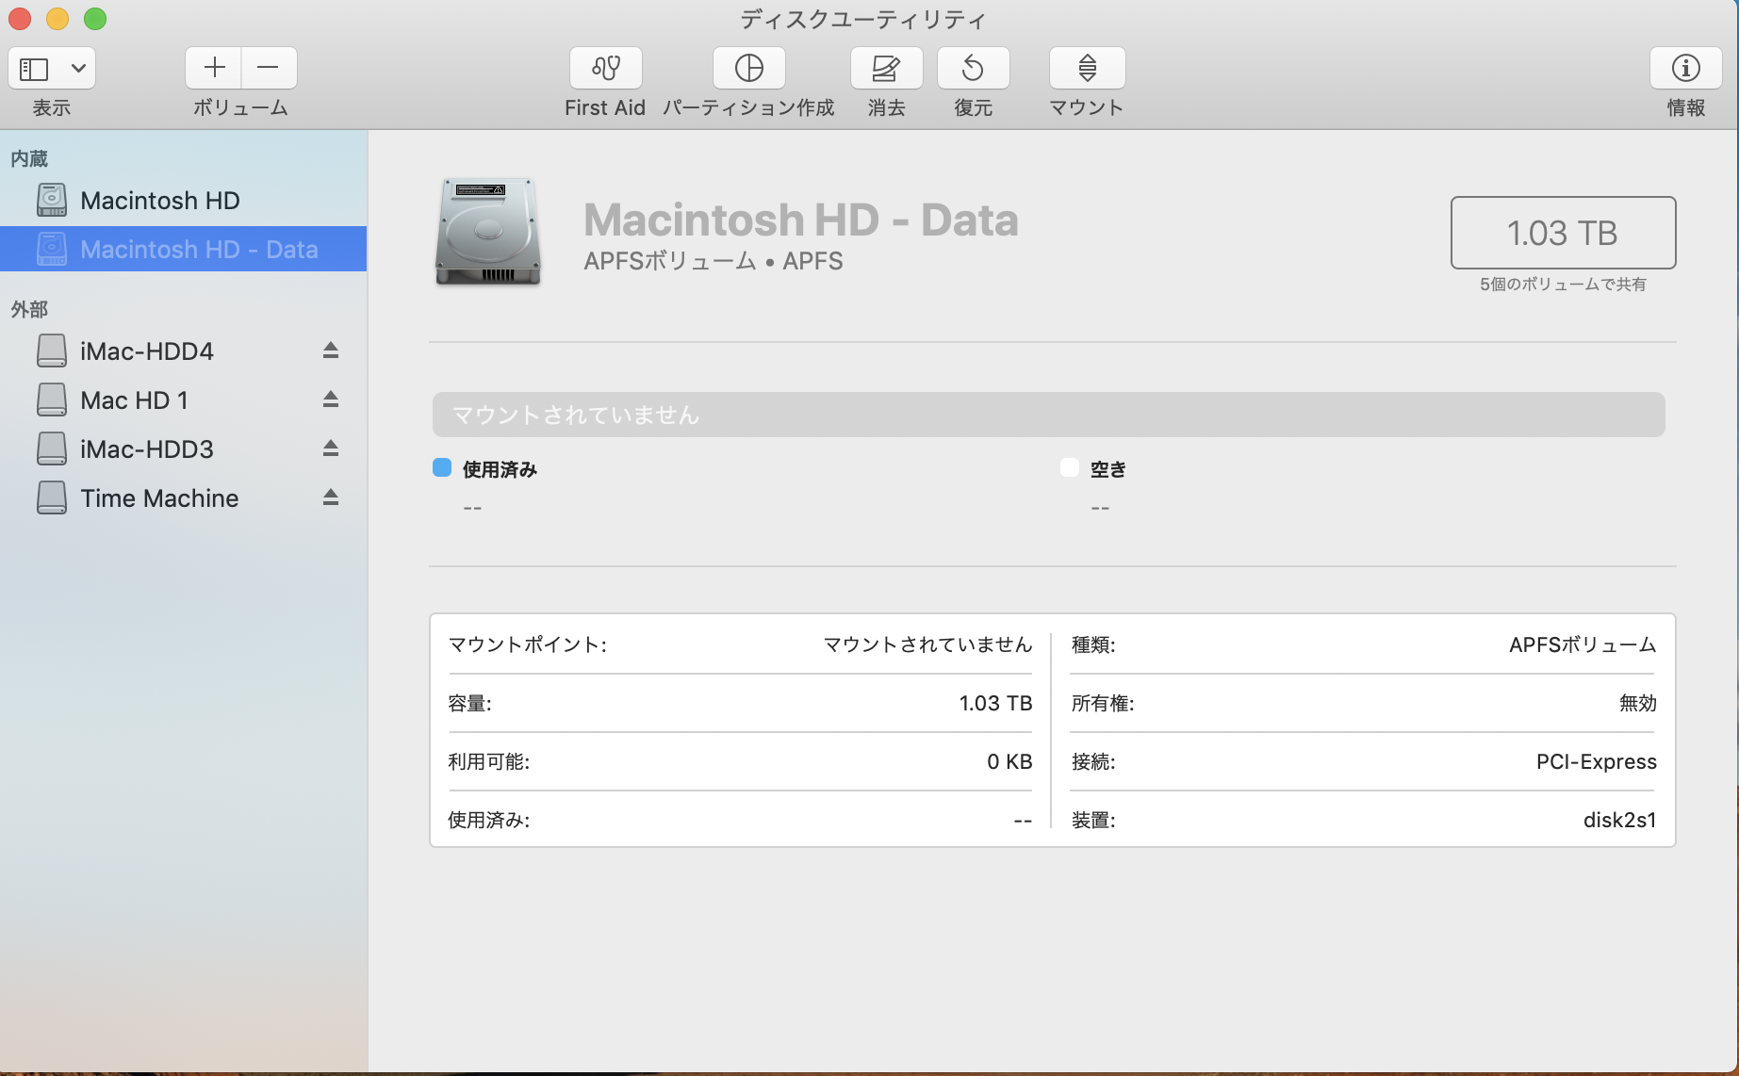Eject the Time Machine disk
This screenshot has height=1076, width=1739.
pyautogui.click(x=330, y=497)
